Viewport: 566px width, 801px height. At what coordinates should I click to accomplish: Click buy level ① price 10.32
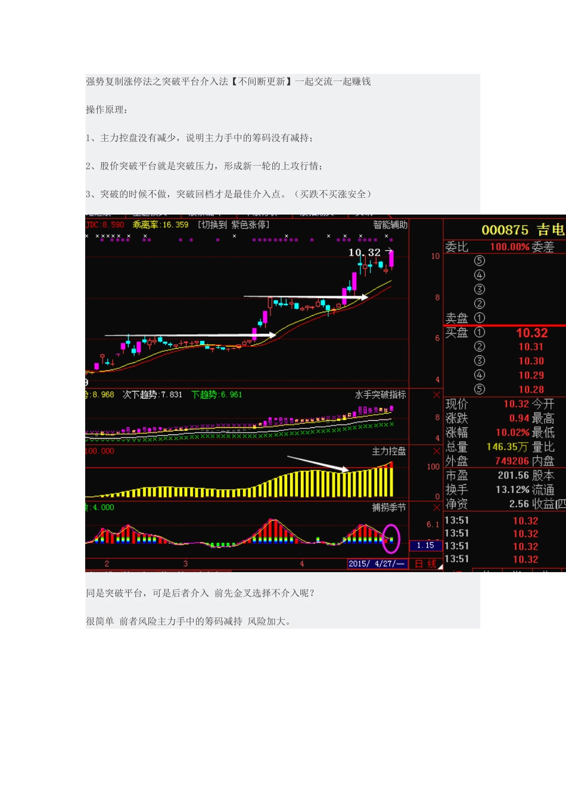[531, 333]
